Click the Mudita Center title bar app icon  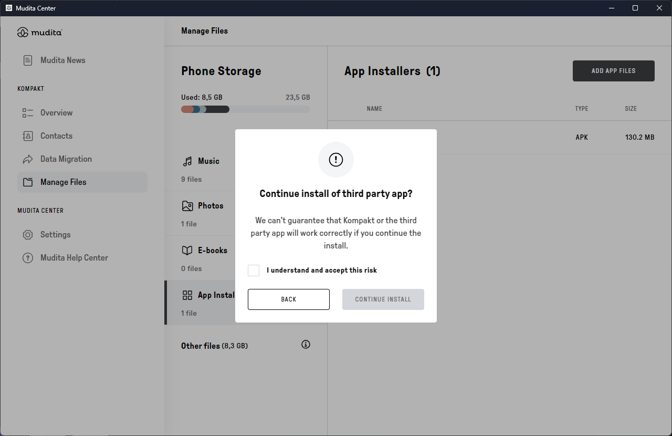9,8
